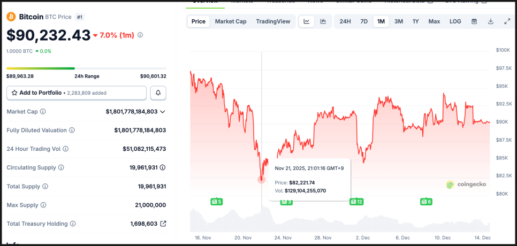Download the chart data

click(491, 21)
